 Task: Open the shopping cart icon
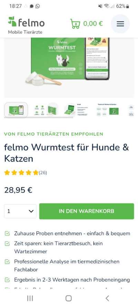pos(75,24)
